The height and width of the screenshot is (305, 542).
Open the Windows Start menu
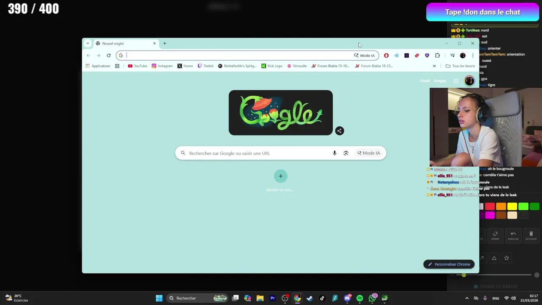159,298
